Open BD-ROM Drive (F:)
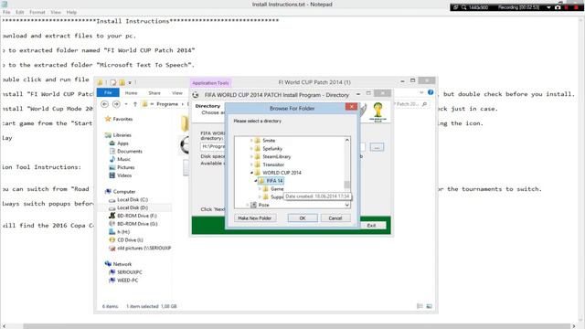 [x=137, y=216]
